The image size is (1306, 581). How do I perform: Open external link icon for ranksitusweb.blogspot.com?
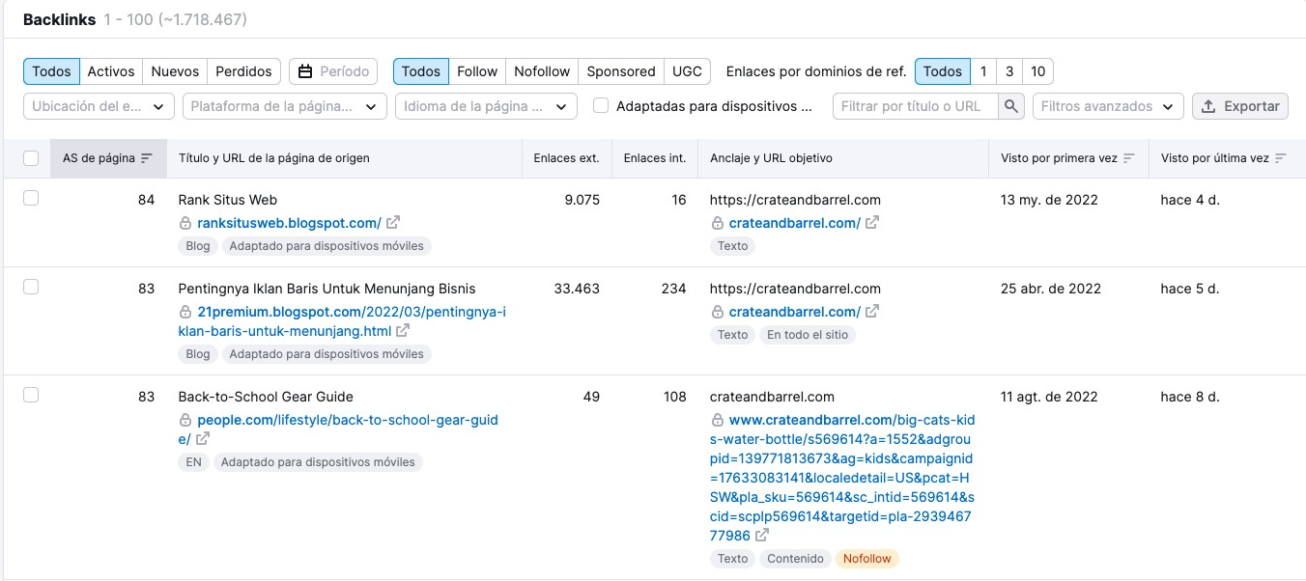pyautogui.click(x=393, y=223)
